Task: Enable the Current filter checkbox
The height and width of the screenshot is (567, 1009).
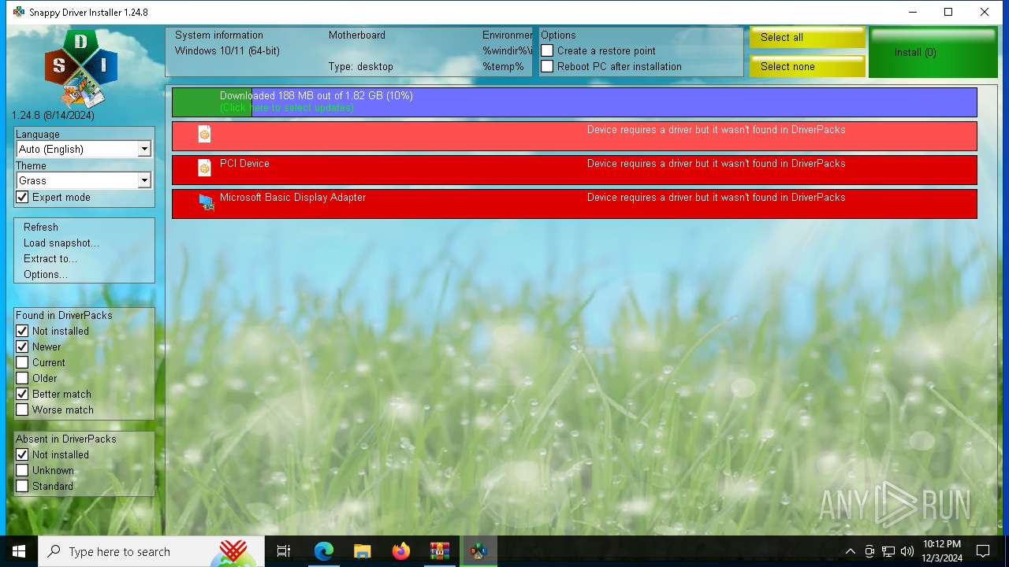Action: (22, 362)
